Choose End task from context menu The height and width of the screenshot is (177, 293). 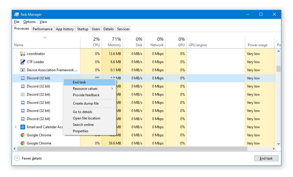(90, 82)
